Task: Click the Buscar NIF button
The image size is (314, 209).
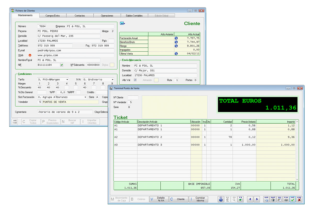Action: click(x=70, y=122)
